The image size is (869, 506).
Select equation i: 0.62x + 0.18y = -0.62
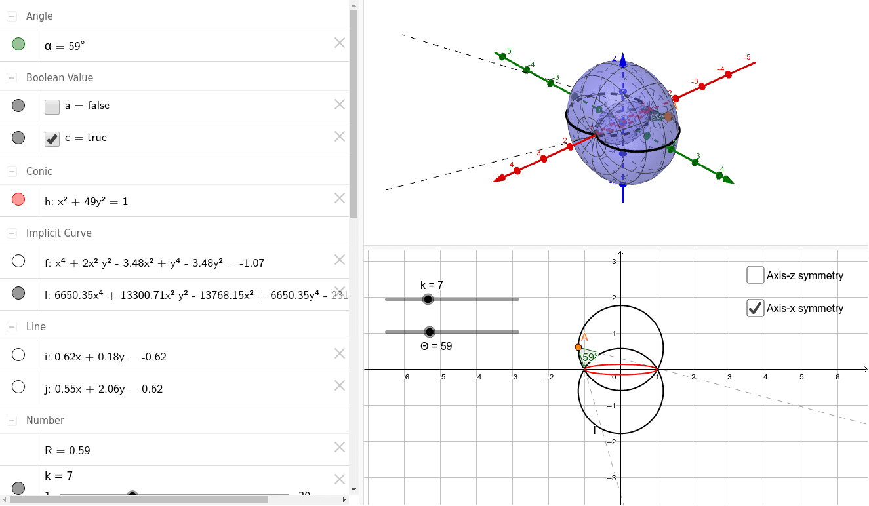tap(106, 357)
